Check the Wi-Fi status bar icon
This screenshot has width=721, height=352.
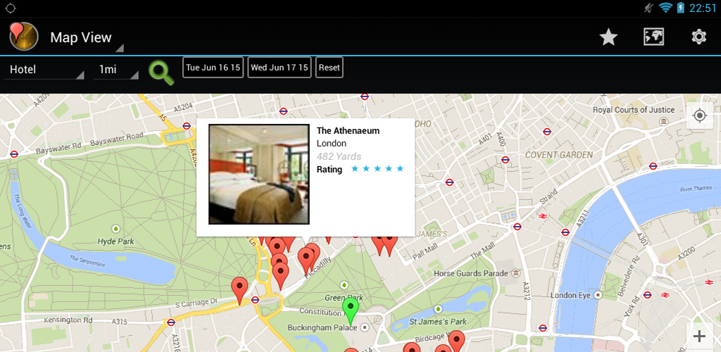(665, 8)
